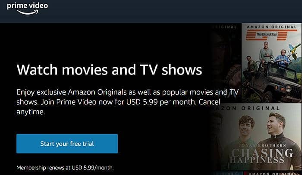Select the partially visible poster below Chasing Happiness
The width and height of the screenshot is (302, 175).
[272, 173]
